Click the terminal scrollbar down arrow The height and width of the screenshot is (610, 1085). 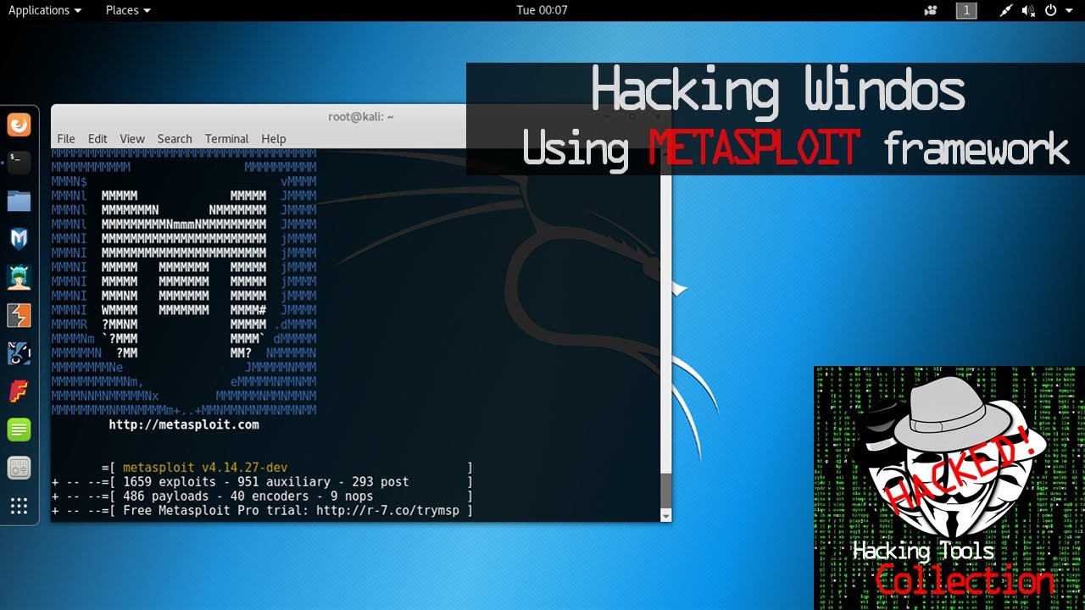tap(665, 516)
